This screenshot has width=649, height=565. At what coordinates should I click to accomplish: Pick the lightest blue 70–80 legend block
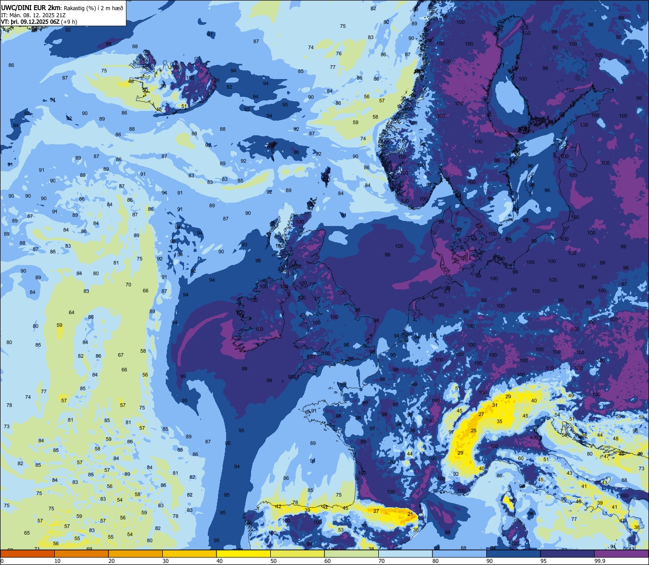pyautogui.click(x=405, y=553)
